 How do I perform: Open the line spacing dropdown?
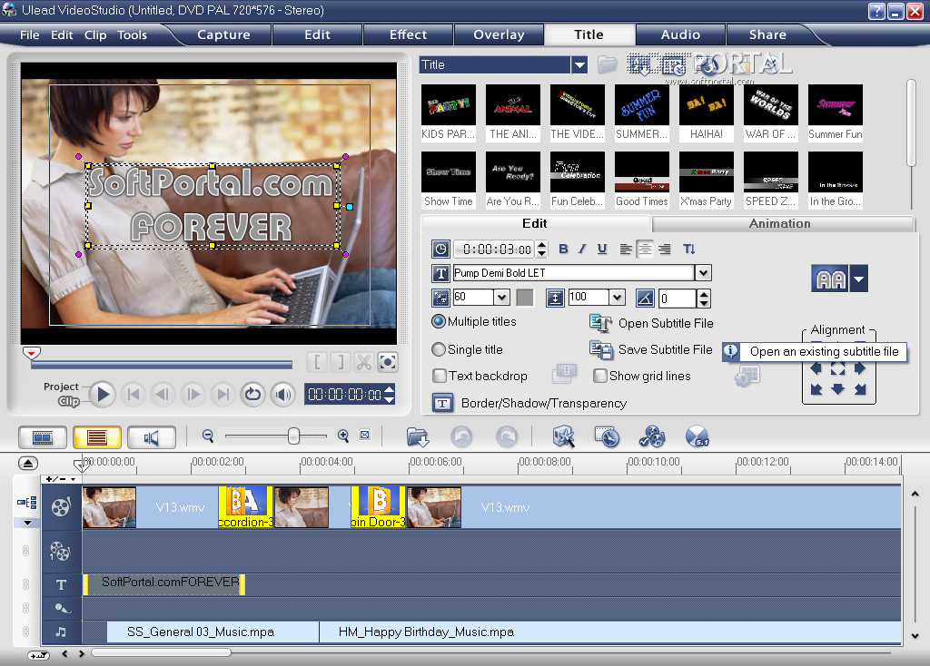(x=618, y=297)
